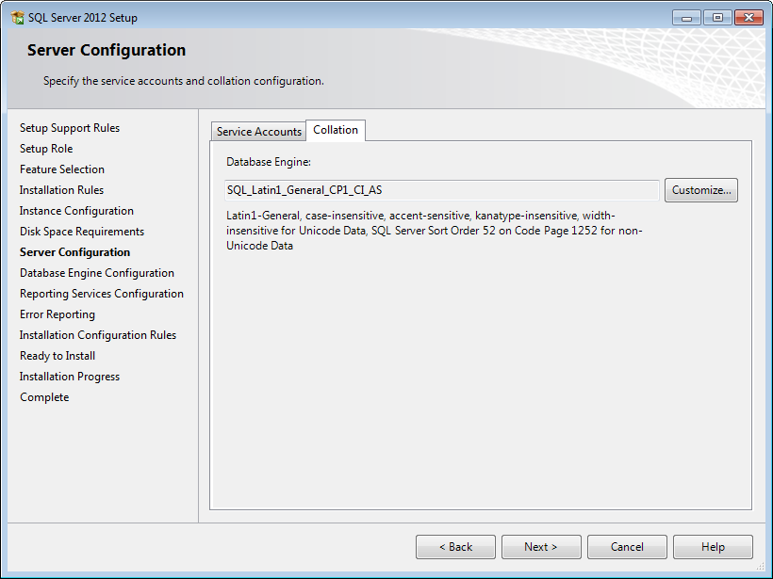Click the Reporting Services Configuration step

coord(102,294)
